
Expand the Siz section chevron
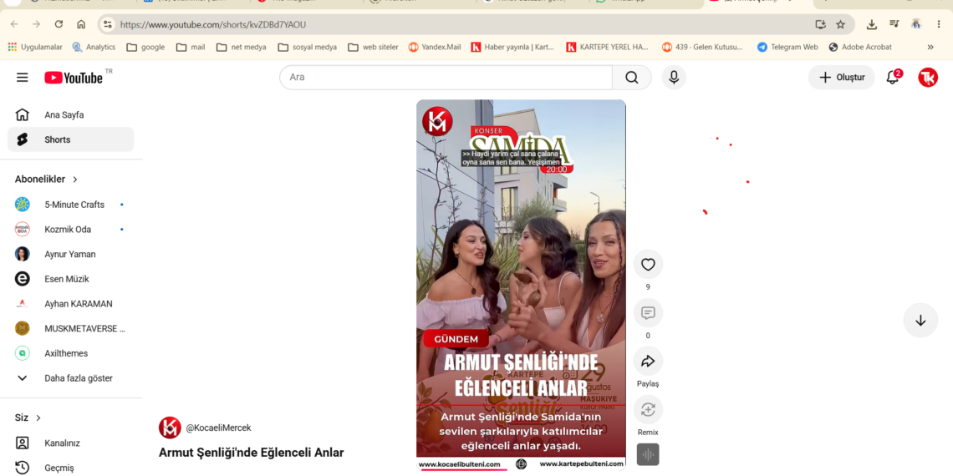click(38, 418)
